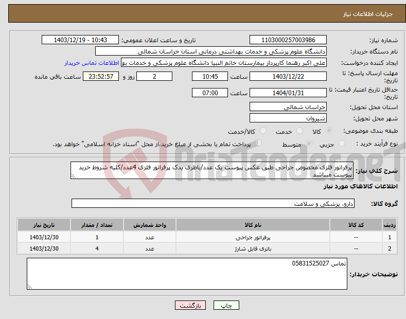Click the تاریخ نیاز column header
The image size is (406, 319).
(44, 225)
